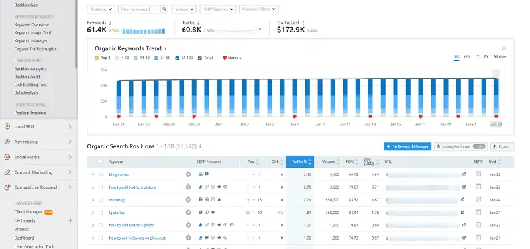Image resolution: width=530 pixels, height=249 pixels.
Task: Open external URL link for 'how to get followers on pinterest'
Action: 464,238
